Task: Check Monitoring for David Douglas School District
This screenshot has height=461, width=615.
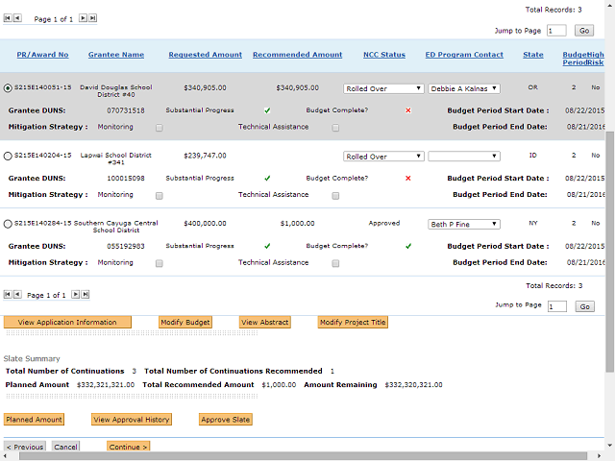Action: point(159,127)
